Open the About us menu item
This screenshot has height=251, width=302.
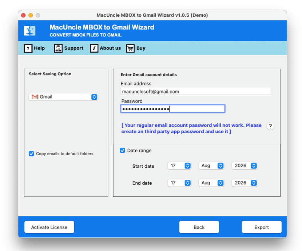[x=106, y=48]
